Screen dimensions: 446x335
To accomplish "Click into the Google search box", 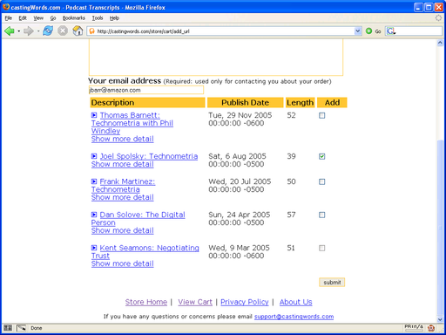I will (419, 31).
